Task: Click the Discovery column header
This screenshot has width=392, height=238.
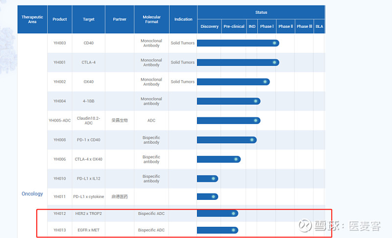Action: click(x=209, y=26)
